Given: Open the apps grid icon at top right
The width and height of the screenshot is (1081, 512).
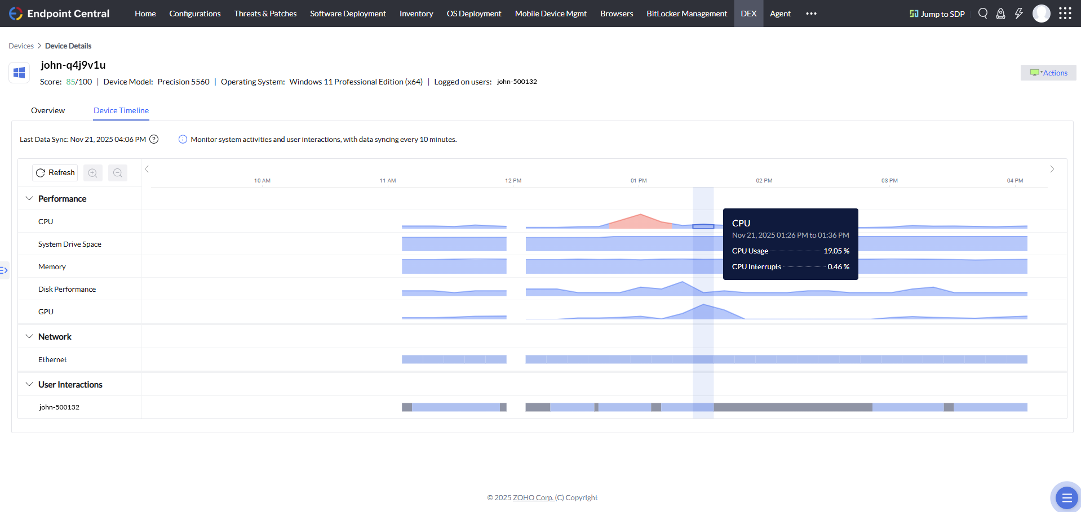Looking at the screenshot, I should [x=1065, y=14].
